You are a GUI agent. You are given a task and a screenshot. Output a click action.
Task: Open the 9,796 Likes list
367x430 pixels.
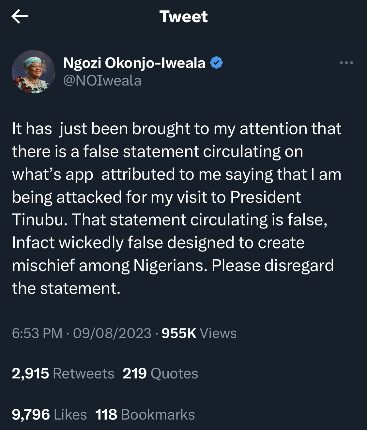tap(49, 414)
